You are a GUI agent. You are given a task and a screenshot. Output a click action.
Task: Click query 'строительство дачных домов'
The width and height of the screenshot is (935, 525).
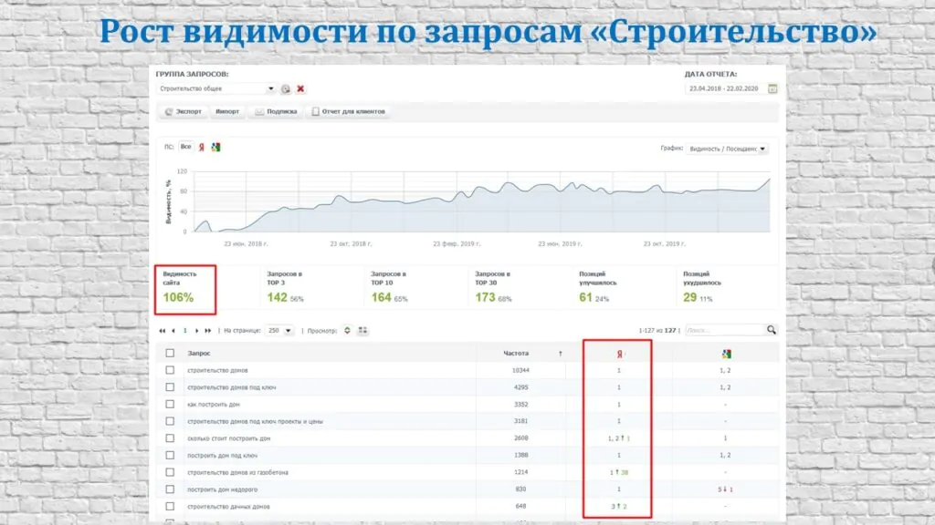(228, 507)
